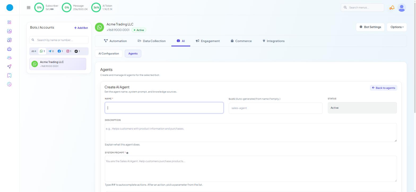Go Back to agents
416x192 pixels.
[383, 88]
